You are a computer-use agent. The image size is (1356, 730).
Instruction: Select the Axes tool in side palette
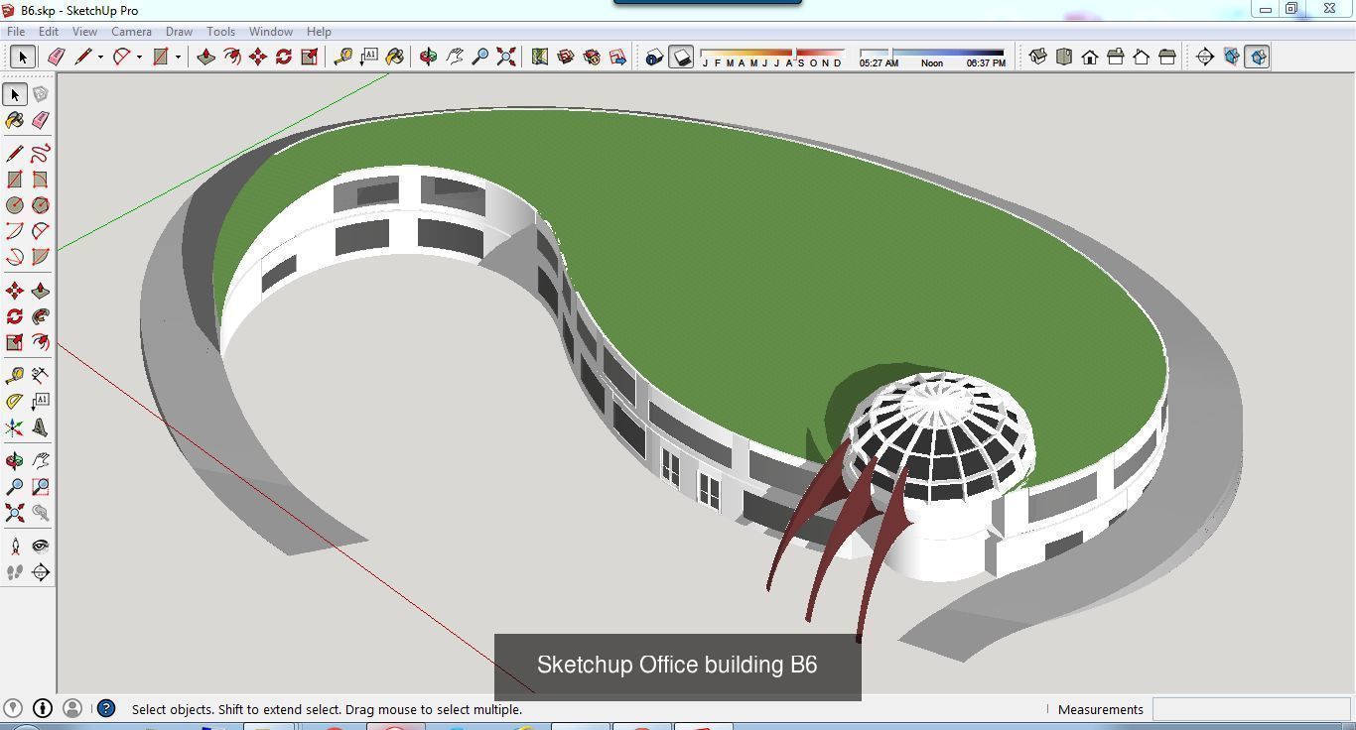pyautogui.click(x=15, y=427)
